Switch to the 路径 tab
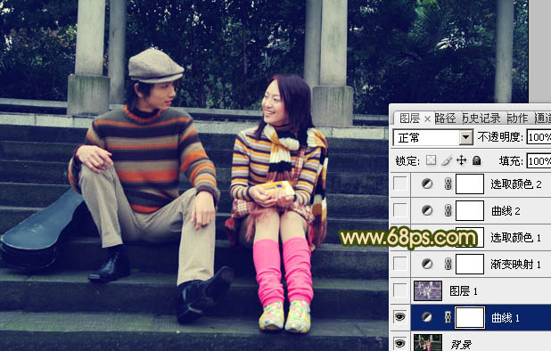The width and height of the screenshot is (551, 351). coord(446,118)
